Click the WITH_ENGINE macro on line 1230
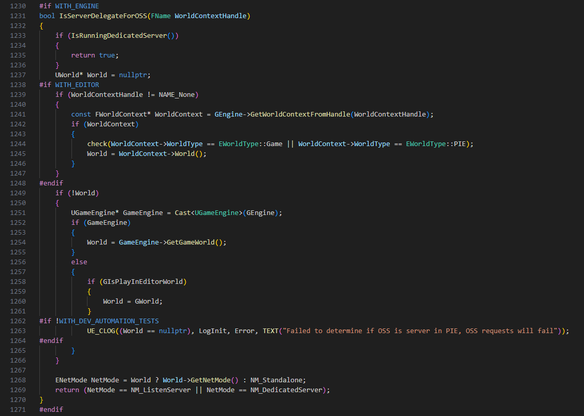584x416 pixels. (x=77, y=6)
